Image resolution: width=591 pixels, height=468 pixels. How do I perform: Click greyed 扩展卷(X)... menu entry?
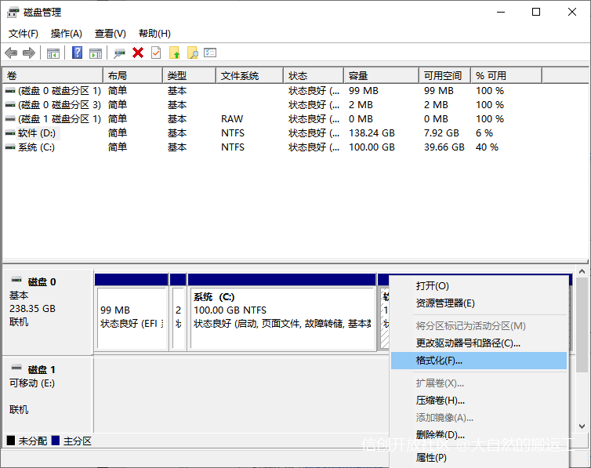pos(479,383)
